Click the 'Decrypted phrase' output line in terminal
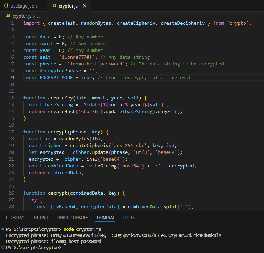Viewport: 264px width, 253px height. point(54,242)
